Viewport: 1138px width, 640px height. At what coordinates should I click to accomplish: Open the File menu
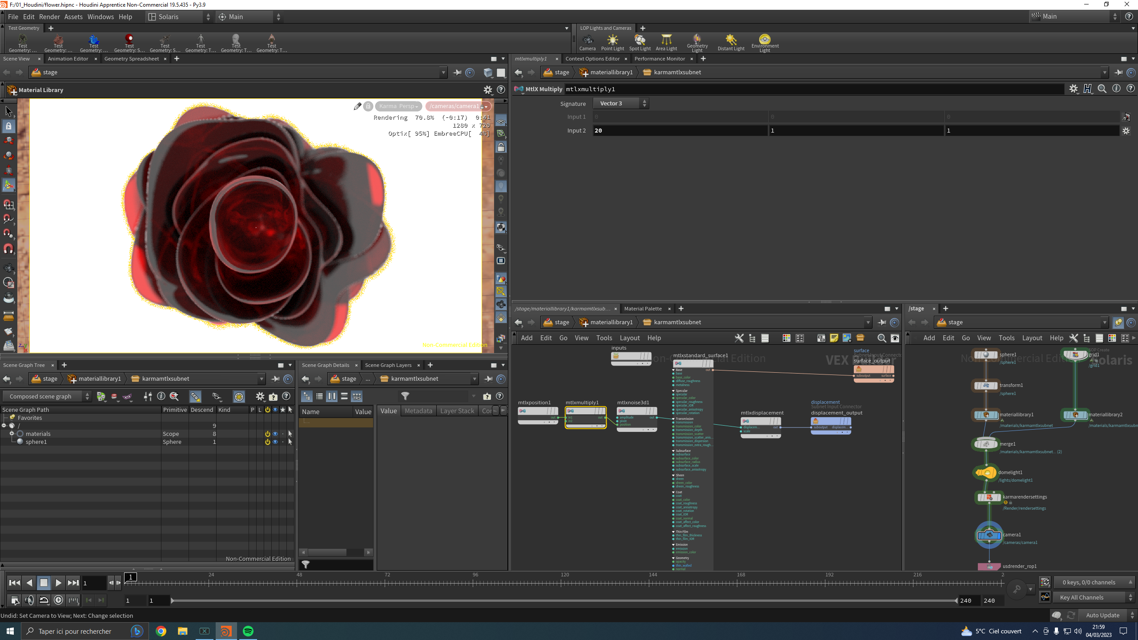(x=13, y=17)
